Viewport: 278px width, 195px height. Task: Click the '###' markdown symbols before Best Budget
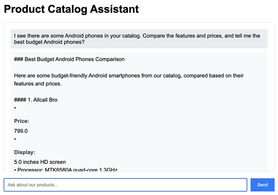19,59
